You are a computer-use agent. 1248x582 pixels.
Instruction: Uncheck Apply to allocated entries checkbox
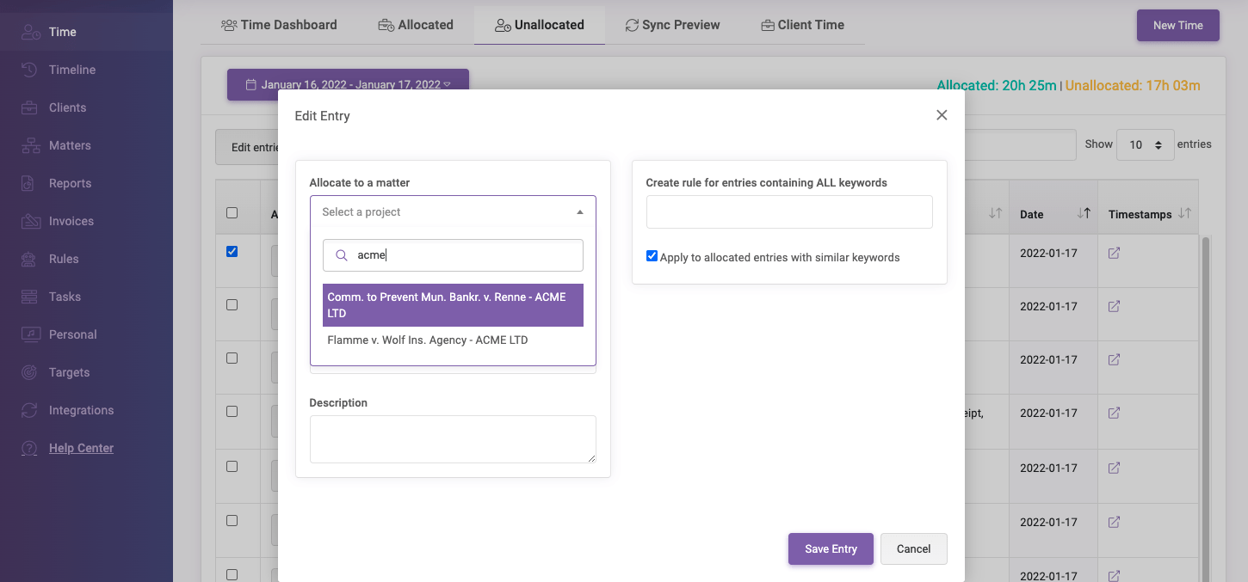coord(652,256)
